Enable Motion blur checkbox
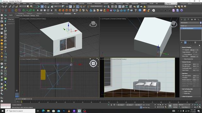This screenshot has height=113, width=202. point(183,94)
